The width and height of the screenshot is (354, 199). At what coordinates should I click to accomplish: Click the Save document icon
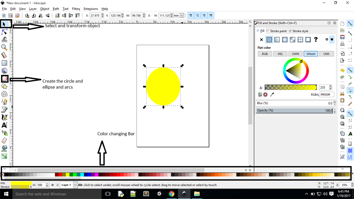(x=342, y=37)
